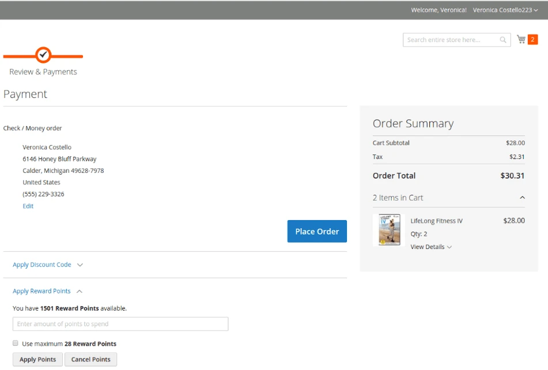Click the Cancel Points button
548x370 pixels.
tap(91, 360)
